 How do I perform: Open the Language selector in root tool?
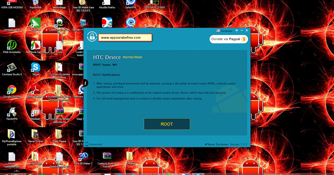coord(227,31)
